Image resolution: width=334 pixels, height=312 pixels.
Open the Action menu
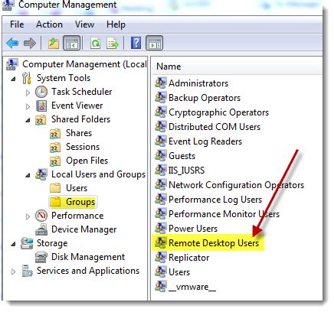pyautogui.click(x=49, y=24)
